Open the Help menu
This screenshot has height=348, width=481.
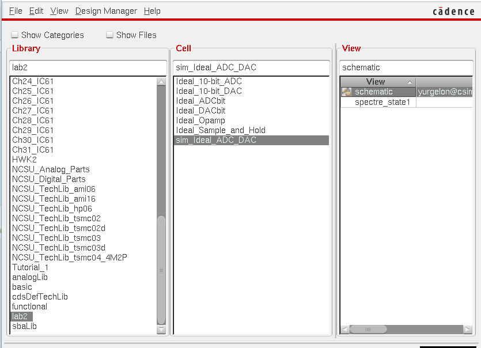click(152, 11)
